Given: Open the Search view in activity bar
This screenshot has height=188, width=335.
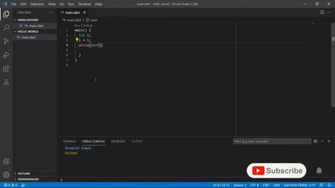Looking at the screenshot, I should [6, 28].
